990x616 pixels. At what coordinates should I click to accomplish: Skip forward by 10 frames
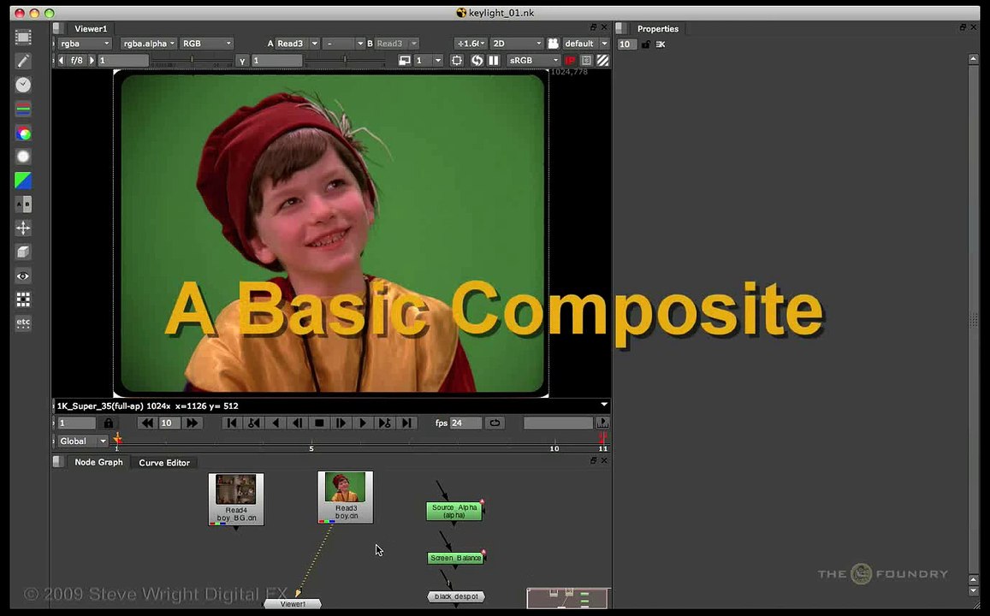click(x=193, y=423)
